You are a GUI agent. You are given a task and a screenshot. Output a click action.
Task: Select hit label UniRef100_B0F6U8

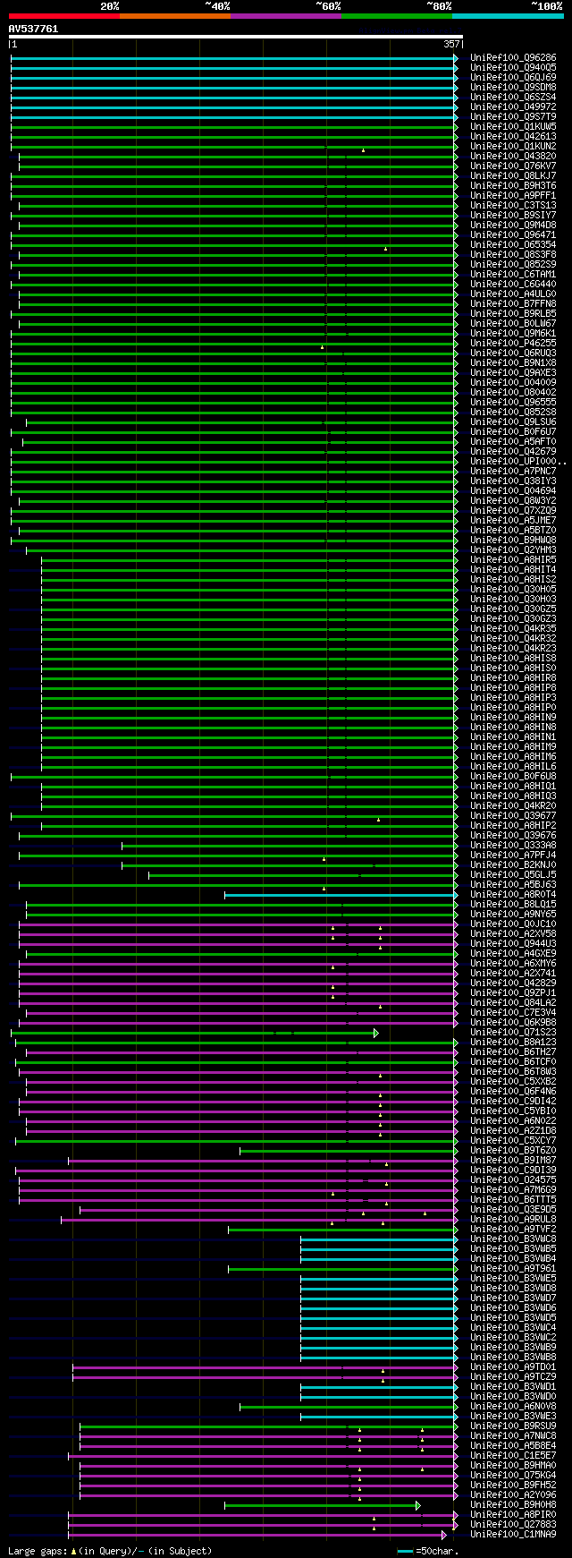tap(513, 777)
